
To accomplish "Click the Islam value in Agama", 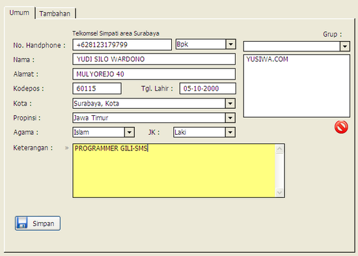I will pos(81,132).
